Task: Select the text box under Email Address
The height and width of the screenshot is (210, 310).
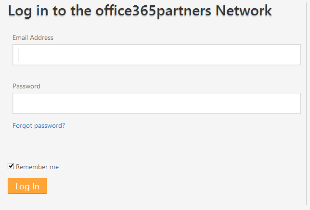Action: coord(156,55)
